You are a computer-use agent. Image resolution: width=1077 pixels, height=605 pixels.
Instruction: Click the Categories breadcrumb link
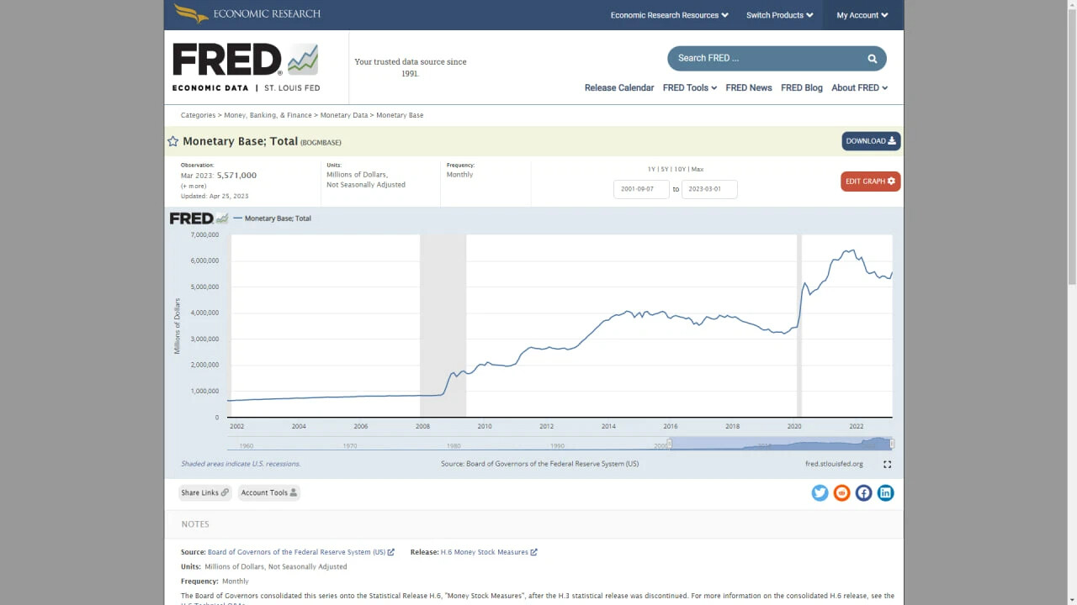pyautogui.click(x=198, y=115)
